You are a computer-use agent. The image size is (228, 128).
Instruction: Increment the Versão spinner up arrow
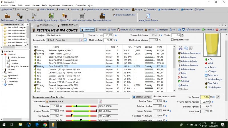click(x=183, y=34)
